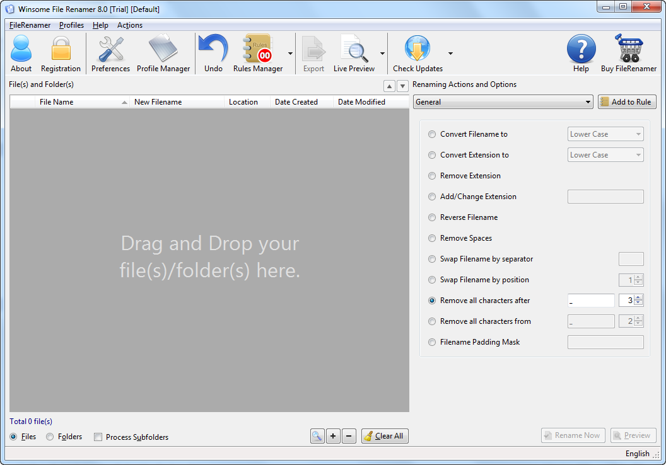The image size is (666, 465).
Task: Expand Rules Manager dropdown arrow
Action: point(291,54)
